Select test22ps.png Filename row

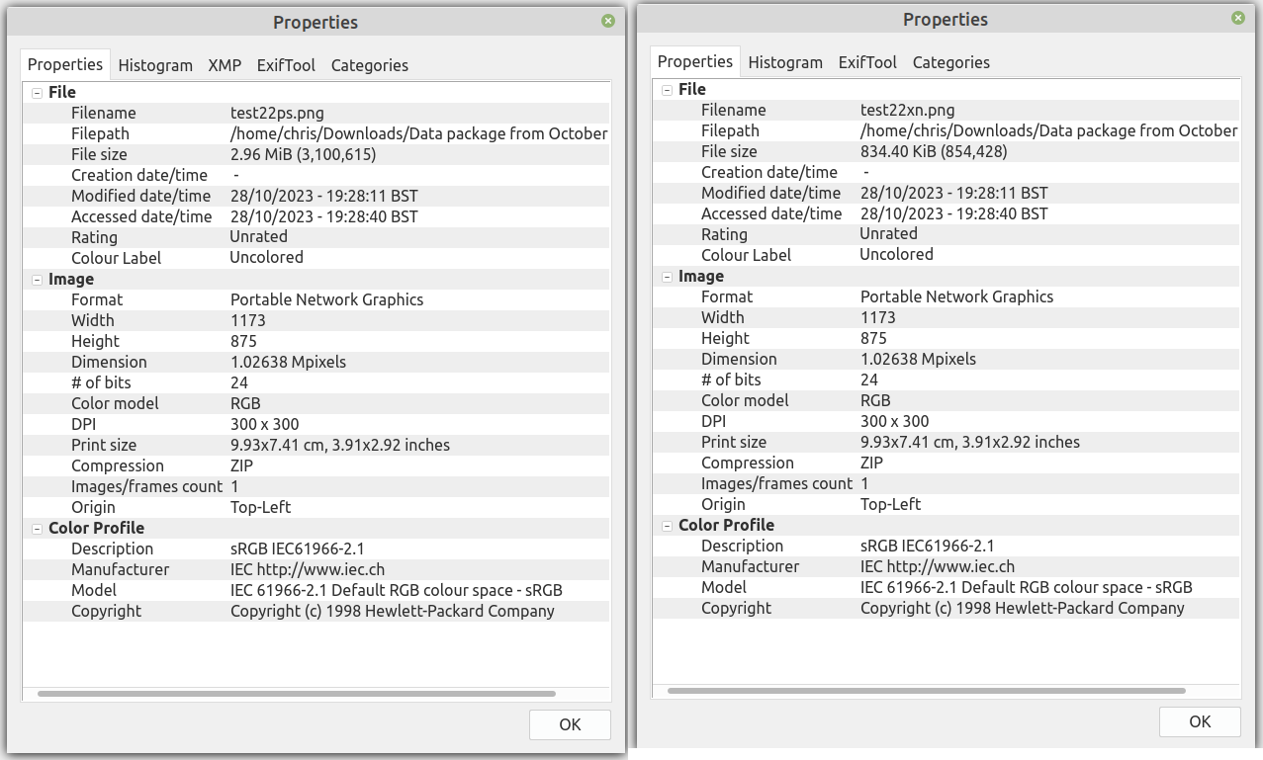tap(277, 113)
